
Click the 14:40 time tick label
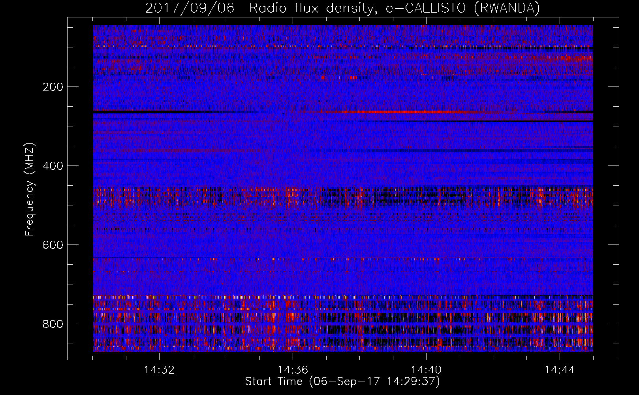pos(426,370)
